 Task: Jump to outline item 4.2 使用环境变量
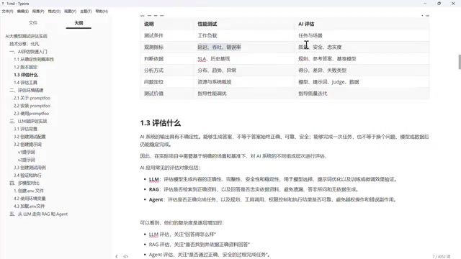point(30,199)
